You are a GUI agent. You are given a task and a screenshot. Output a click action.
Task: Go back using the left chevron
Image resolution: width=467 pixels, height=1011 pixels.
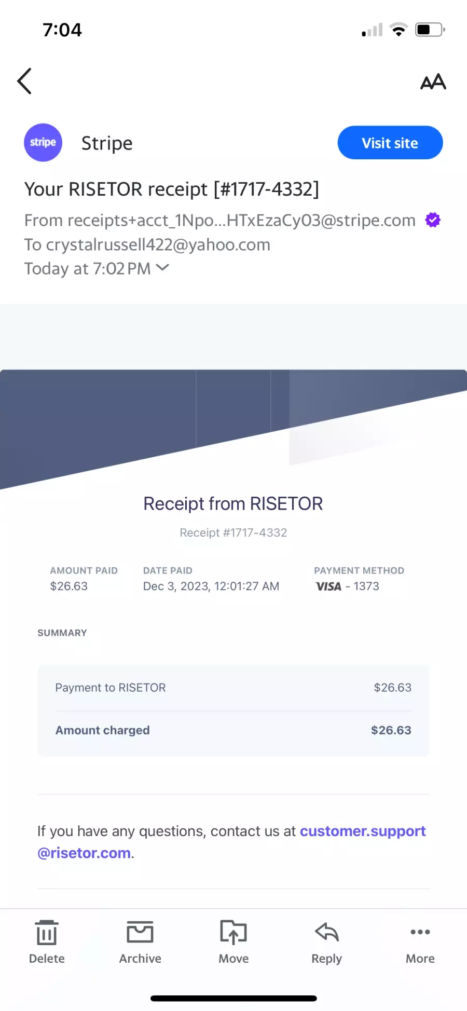(x=24, y=81)
